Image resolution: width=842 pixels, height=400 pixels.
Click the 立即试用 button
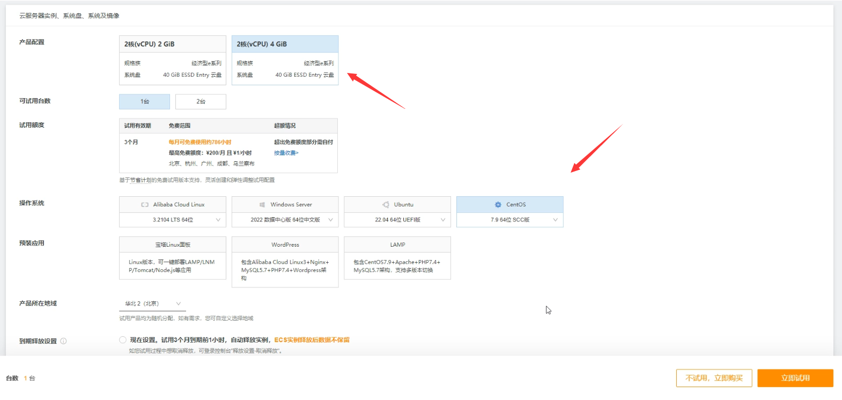coord(795,378)
